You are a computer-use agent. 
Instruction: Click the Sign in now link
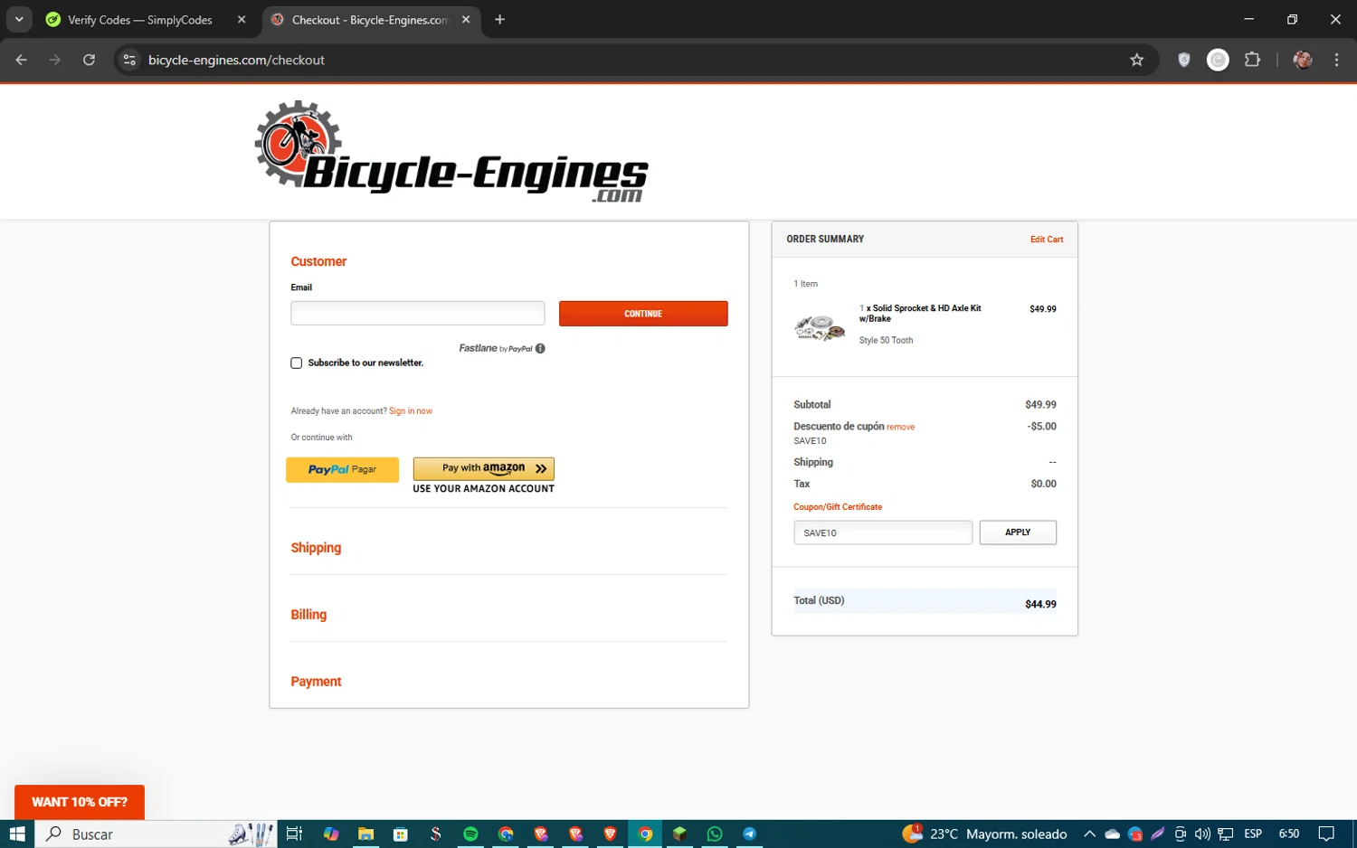point(411,410)
